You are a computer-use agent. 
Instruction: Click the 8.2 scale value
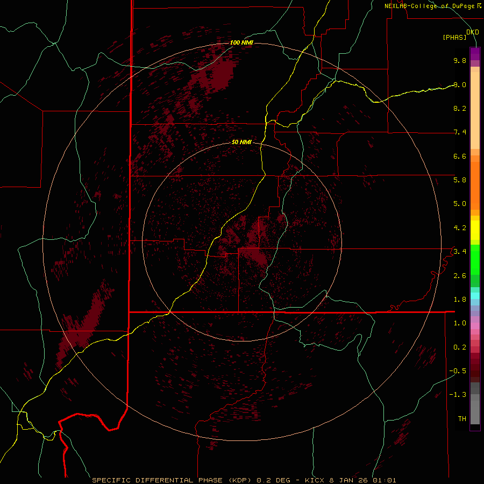coord(460,108)
